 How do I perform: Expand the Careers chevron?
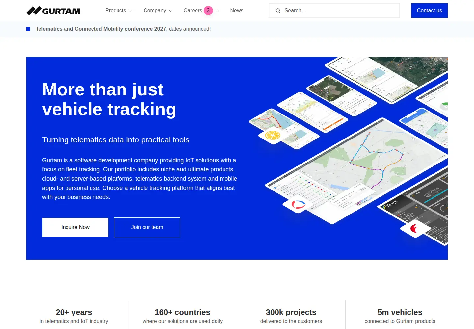(x=217, y=11)
